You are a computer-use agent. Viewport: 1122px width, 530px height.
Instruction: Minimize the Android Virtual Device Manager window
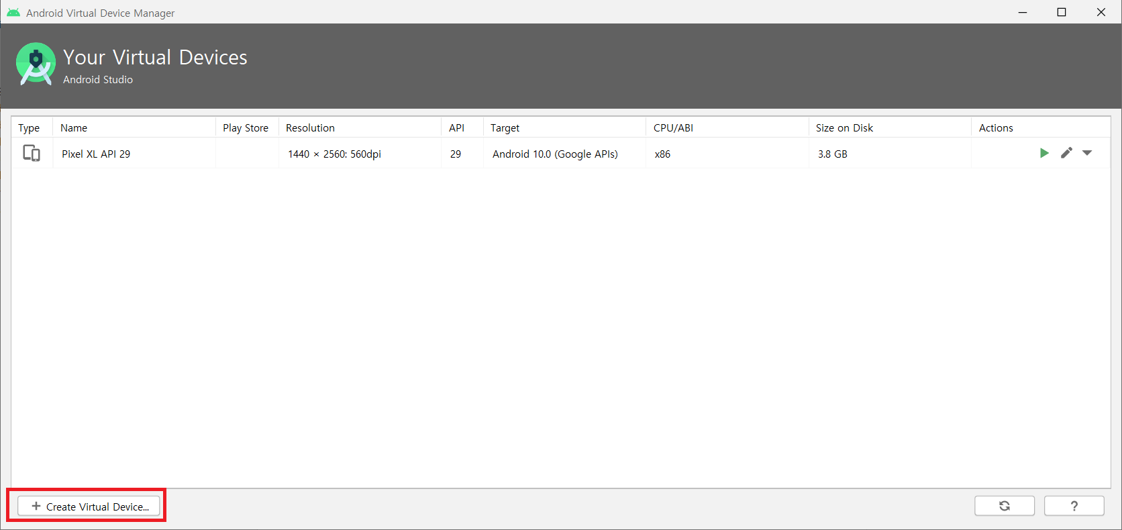[x=1023, y=12]
